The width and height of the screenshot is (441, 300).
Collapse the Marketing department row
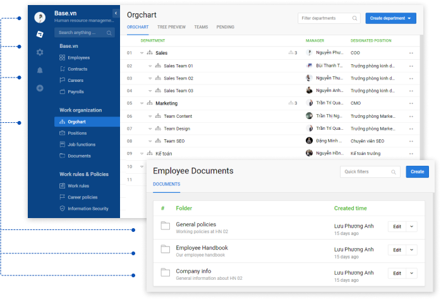142,103
